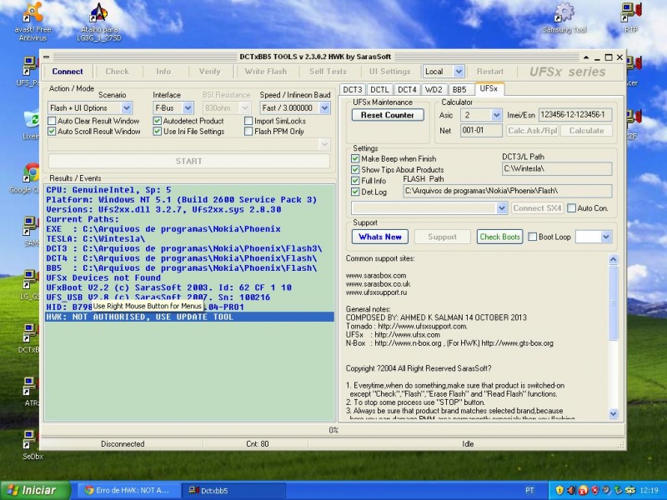
Task: Uncheck Show Tips About Products
Action: 355,170
